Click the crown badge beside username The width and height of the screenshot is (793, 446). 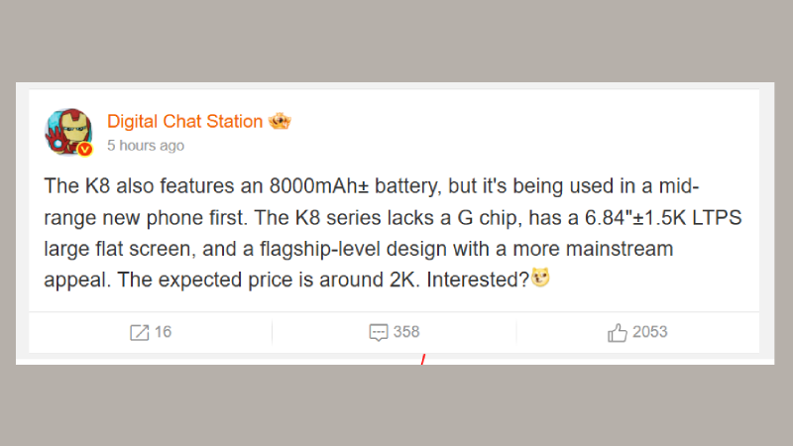pyautogui.click(x=280, y=122)
